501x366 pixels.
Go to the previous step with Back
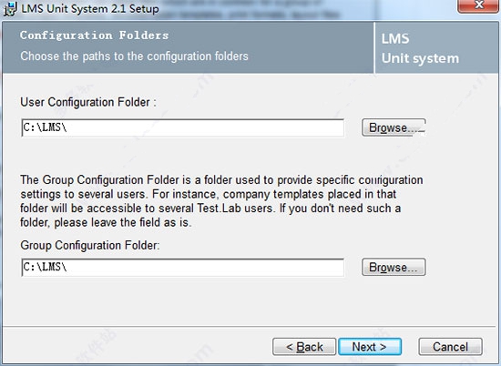coord(304,347)
